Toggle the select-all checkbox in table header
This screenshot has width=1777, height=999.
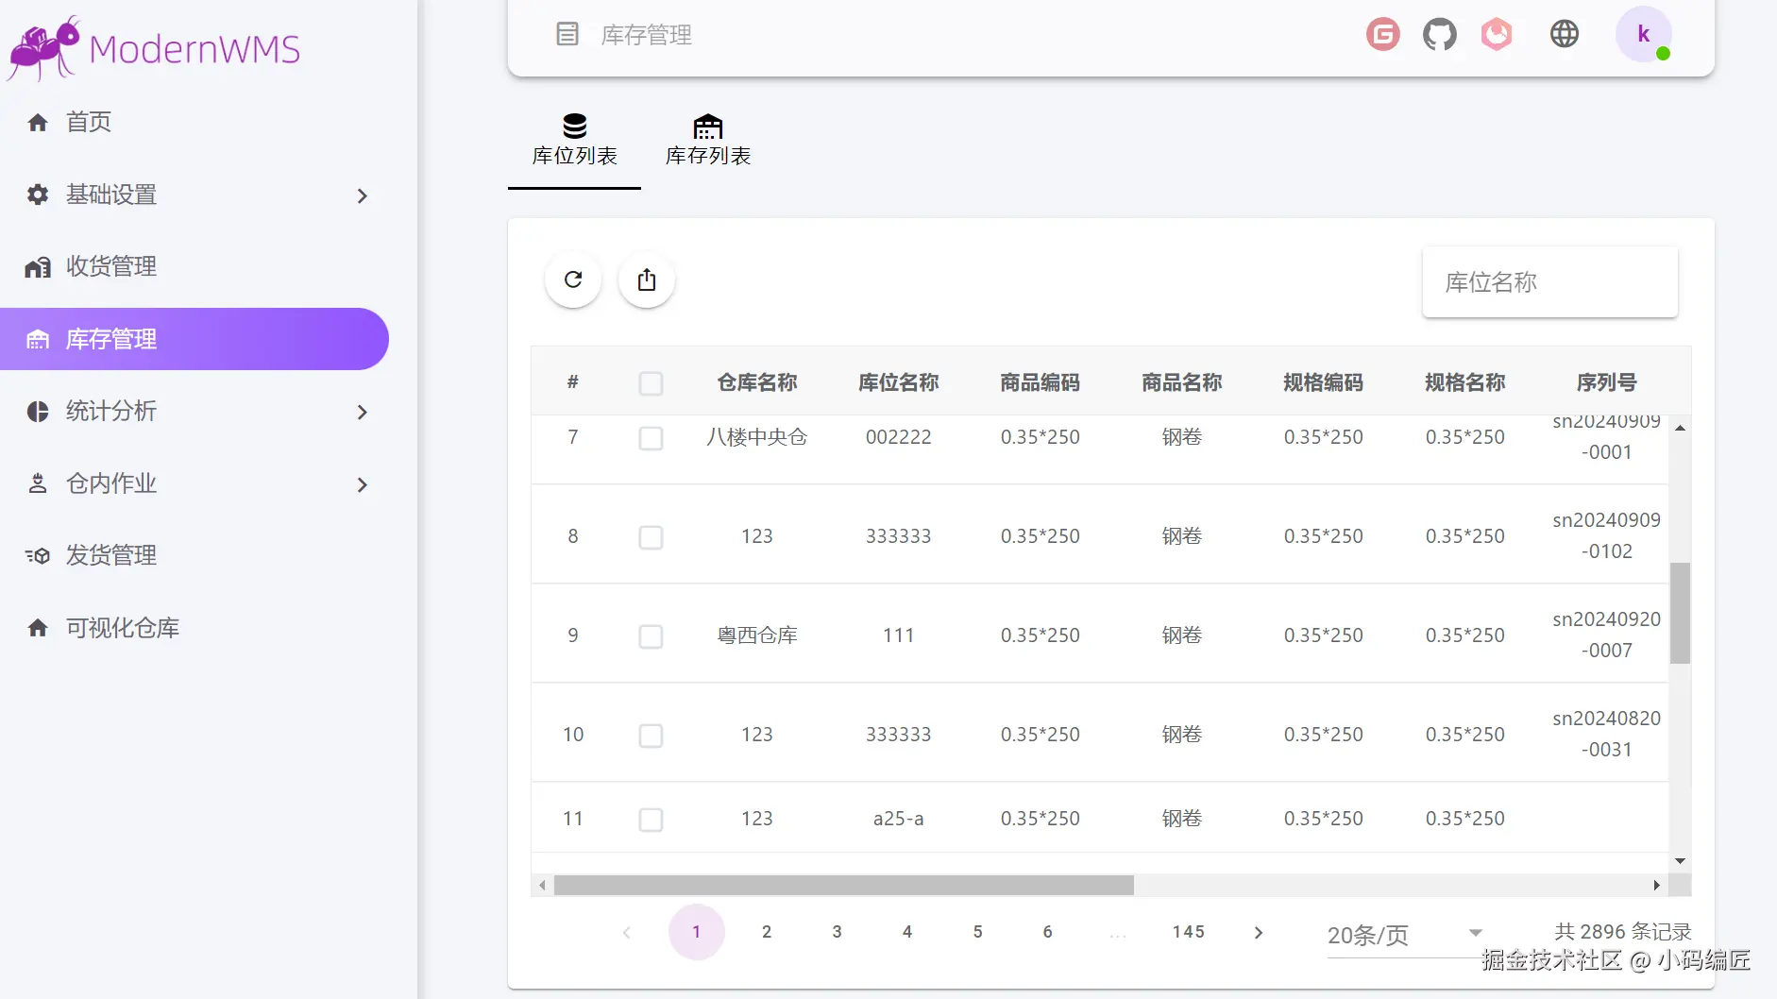(651, 383)
